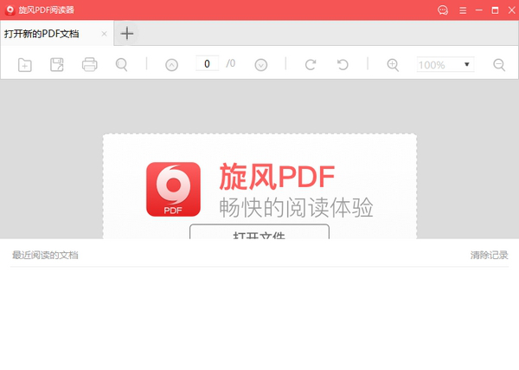Click the zoom in magnifier icon
The height and width of the screenshot is (370, 519).
pyautogui.click(x=393, y=65)
